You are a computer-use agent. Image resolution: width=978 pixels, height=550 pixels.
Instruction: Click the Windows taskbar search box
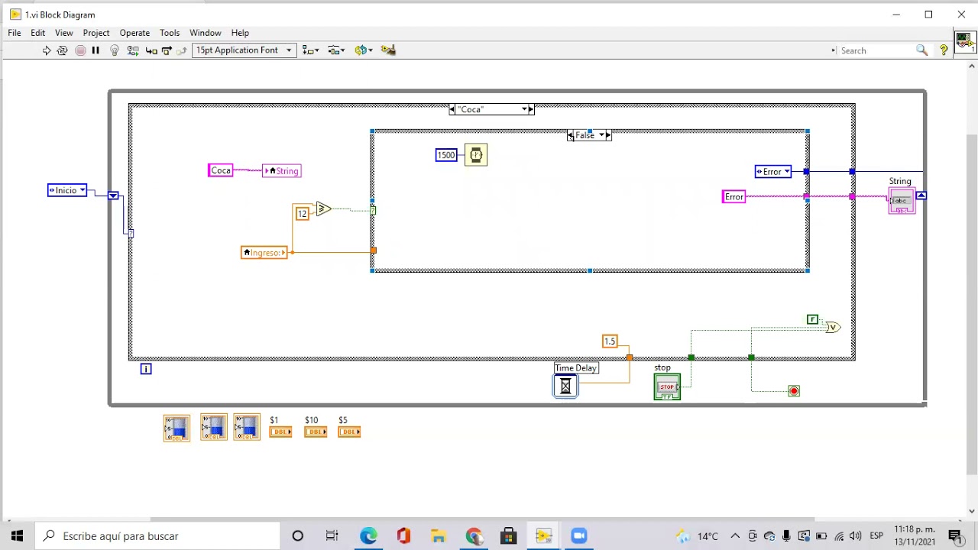158,536
